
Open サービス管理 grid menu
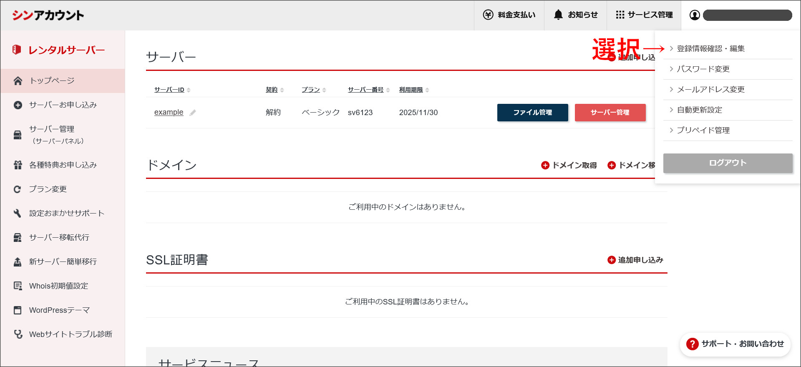point(644,15)
